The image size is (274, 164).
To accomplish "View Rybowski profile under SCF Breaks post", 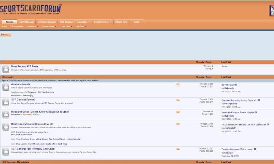I will coord(229,88).
